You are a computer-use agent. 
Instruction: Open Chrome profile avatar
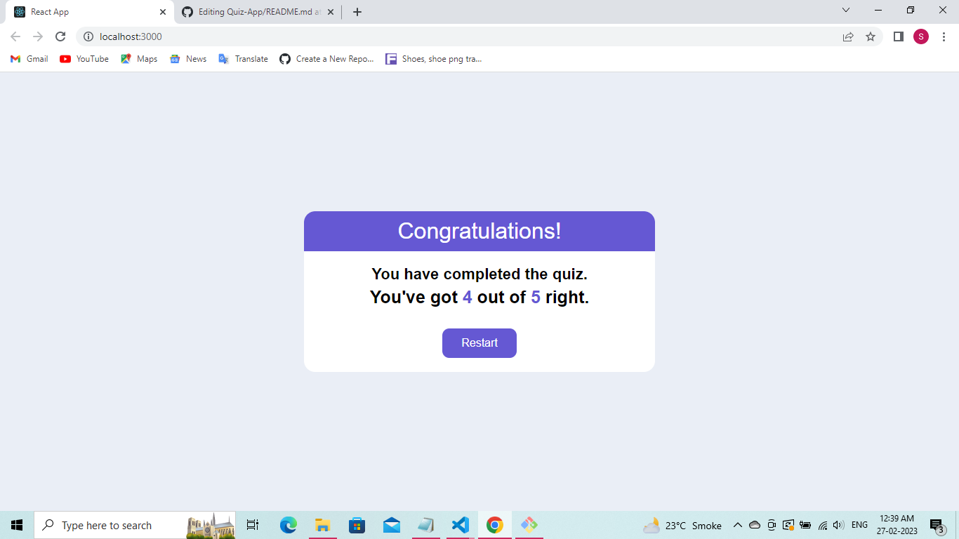(x=921, y=36)
